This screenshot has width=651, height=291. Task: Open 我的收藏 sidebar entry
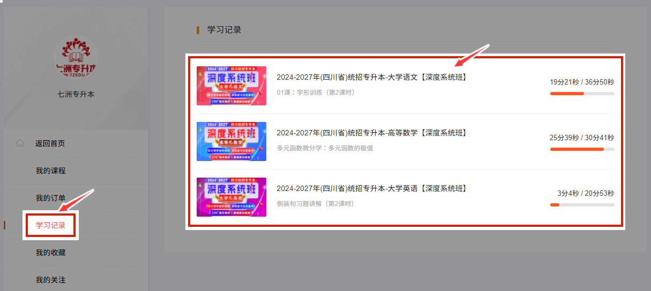pos(50,252)
